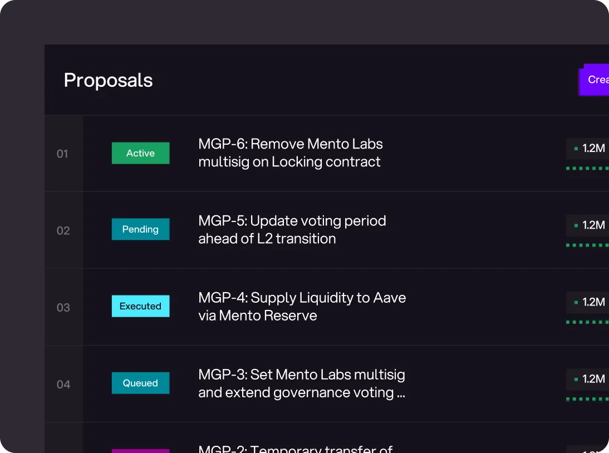The width and height of the screenshot is (609, 453).
Task: Open the MGP-5 Update voting period proposal
Action: 292,229
